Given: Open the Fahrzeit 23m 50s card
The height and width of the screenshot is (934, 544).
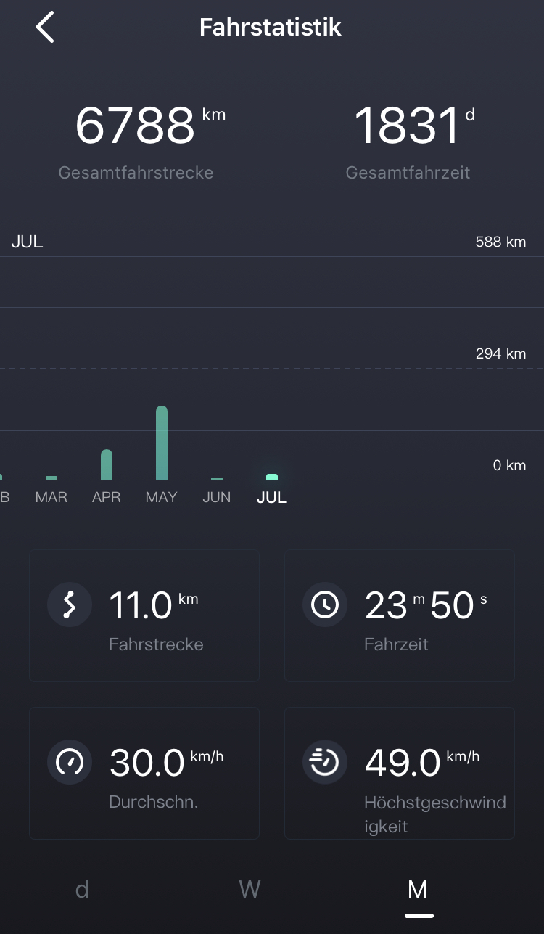Looking at the screenshot, I should click(400, 616).
